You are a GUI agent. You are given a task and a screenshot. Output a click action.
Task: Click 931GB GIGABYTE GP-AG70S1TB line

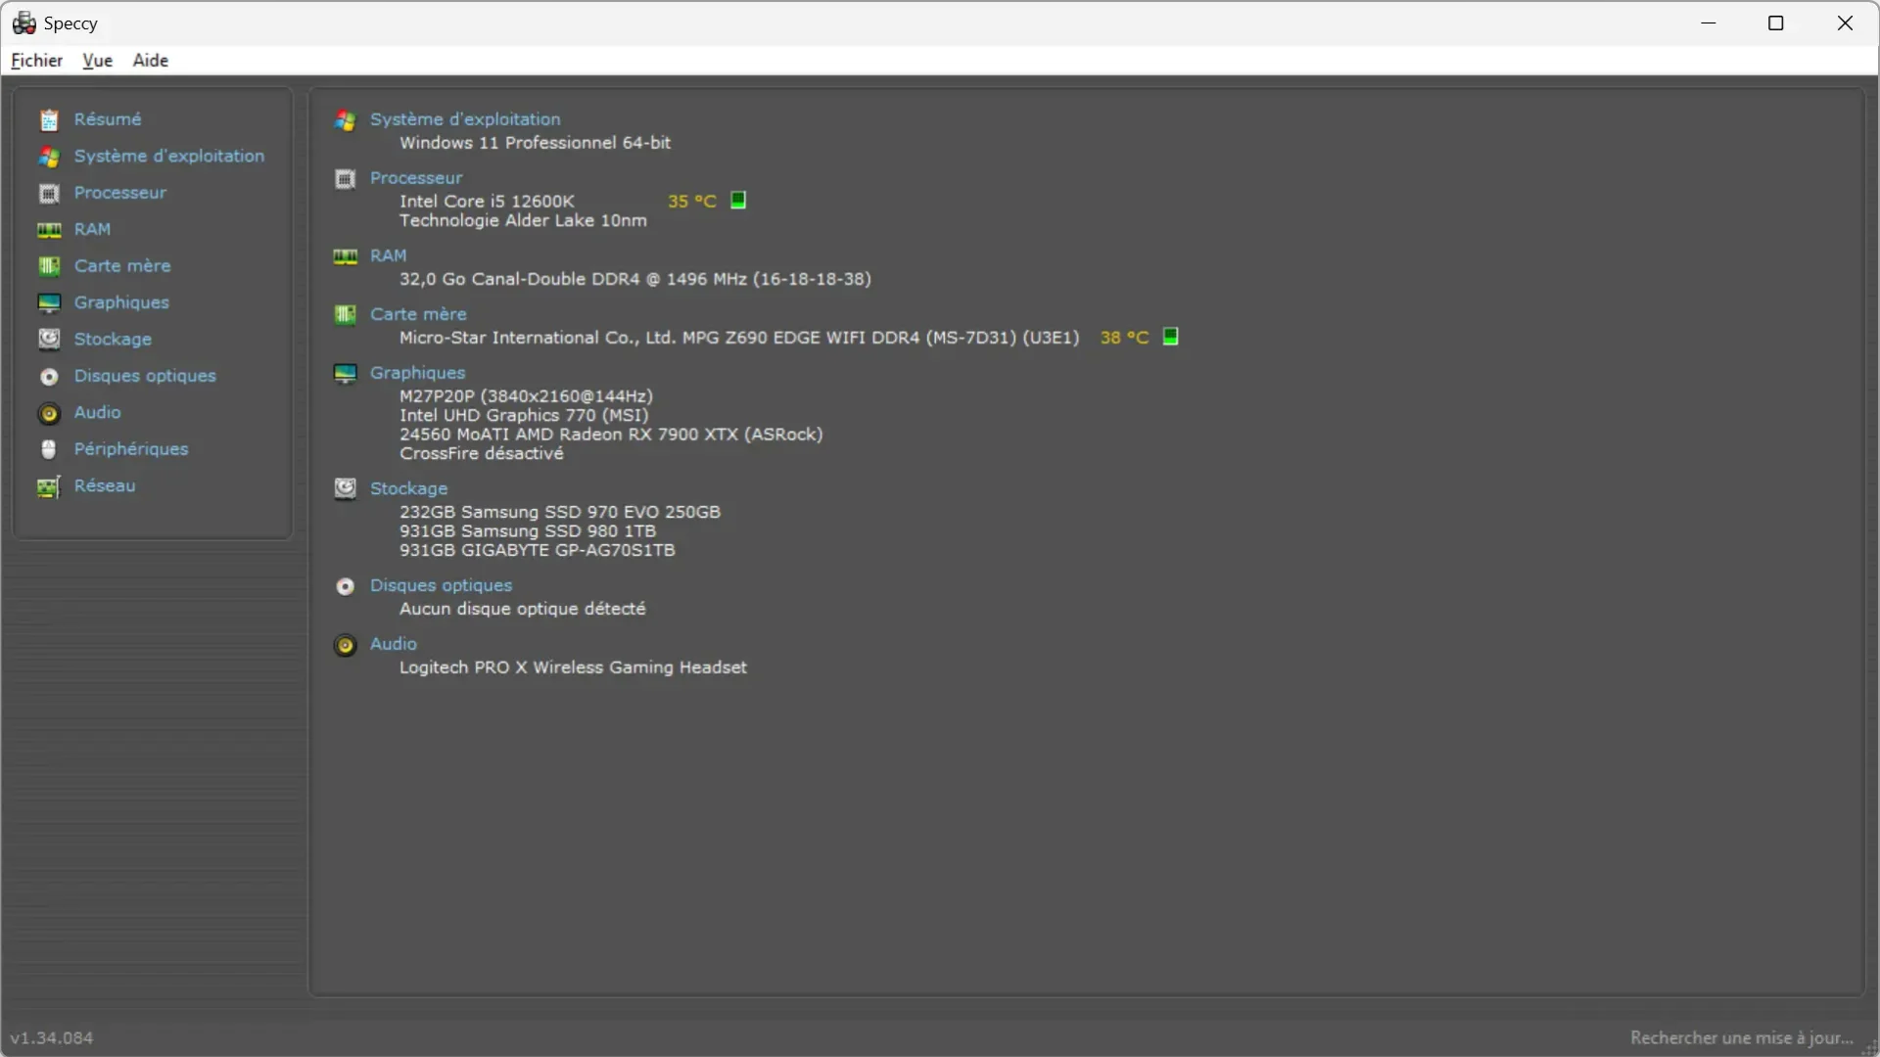[x=537, y=550]
